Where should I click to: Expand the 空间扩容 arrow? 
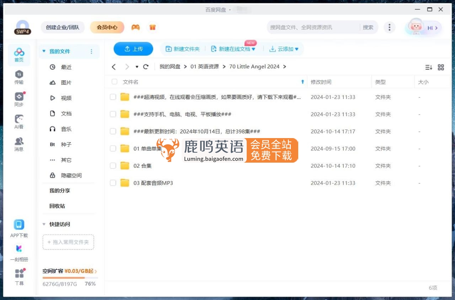[96, 271]
